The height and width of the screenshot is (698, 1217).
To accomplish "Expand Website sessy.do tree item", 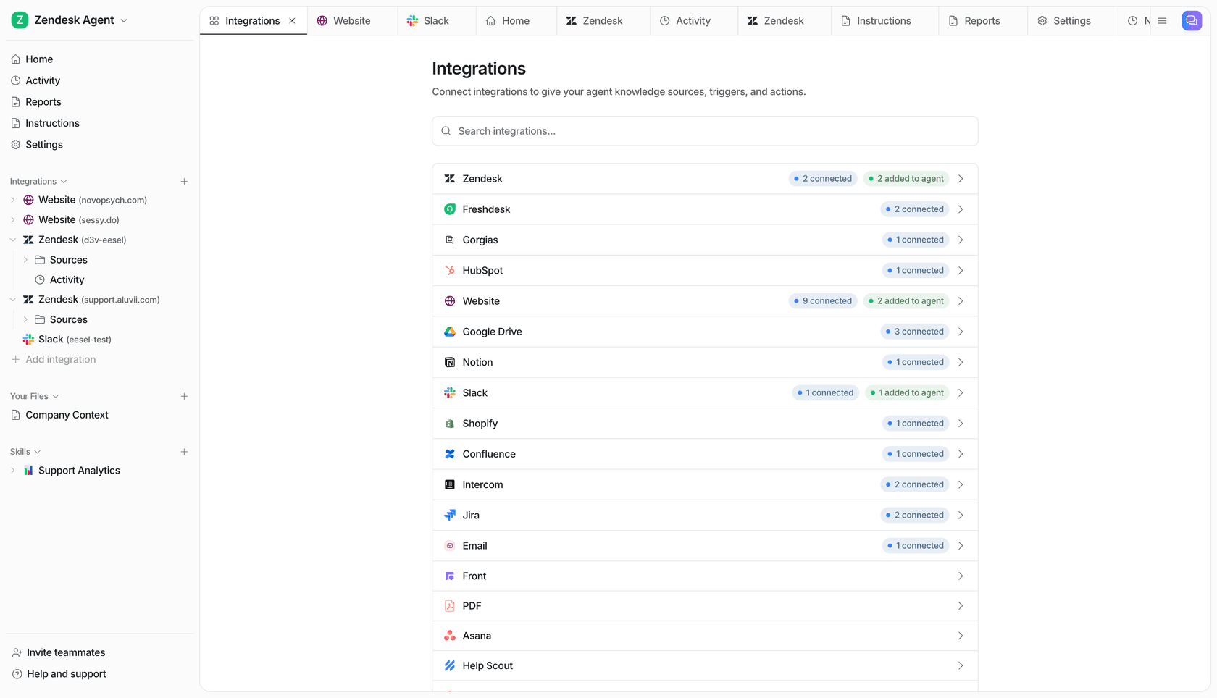I will (x=13, y=220).
